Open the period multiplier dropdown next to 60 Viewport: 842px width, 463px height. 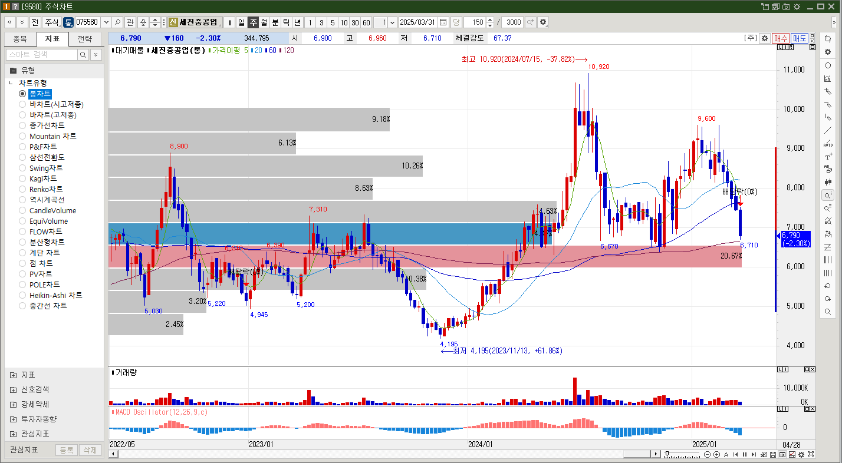tap(393, 22)
